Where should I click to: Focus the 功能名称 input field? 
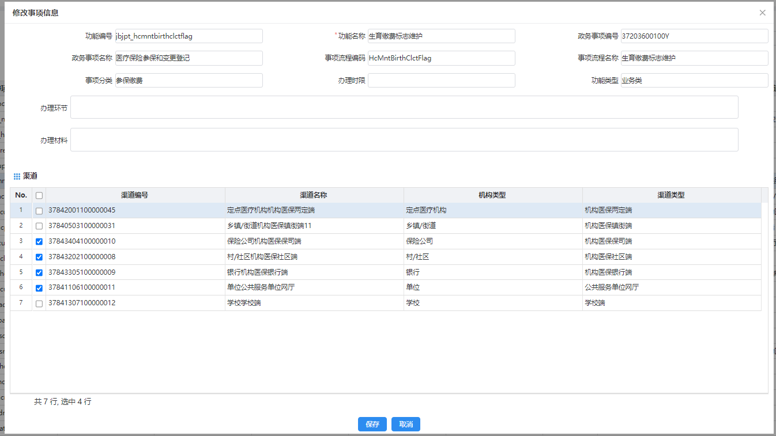[x=441, y=36]
